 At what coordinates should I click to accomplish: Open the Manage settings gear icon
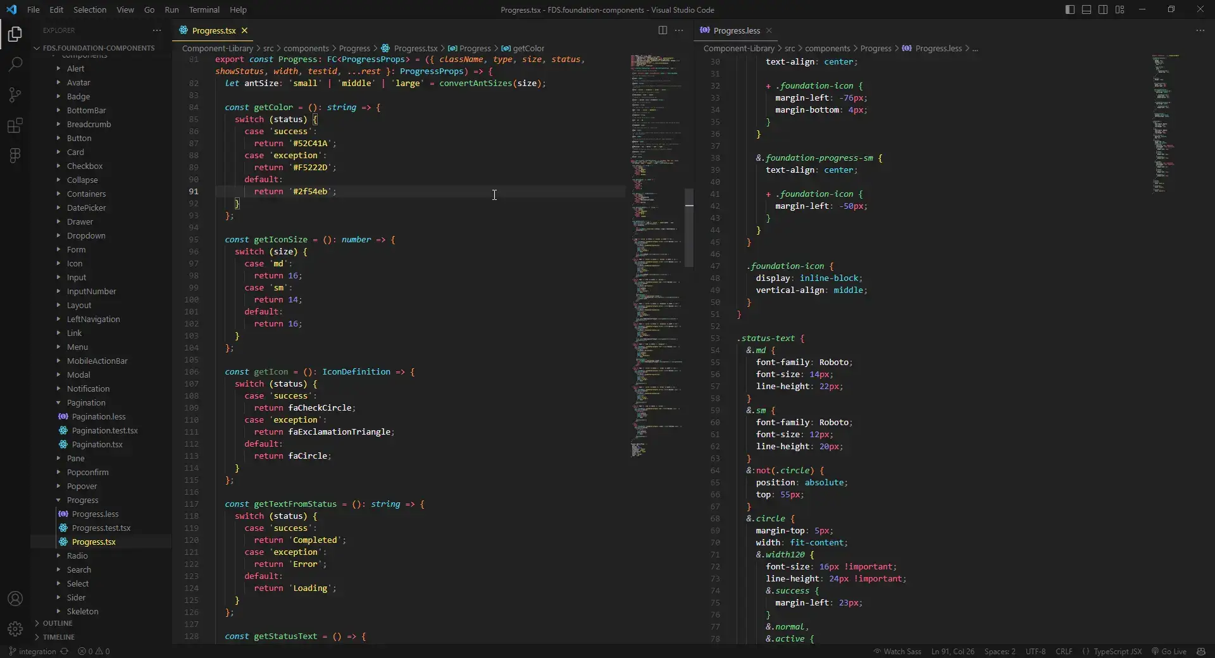point(15,629)
